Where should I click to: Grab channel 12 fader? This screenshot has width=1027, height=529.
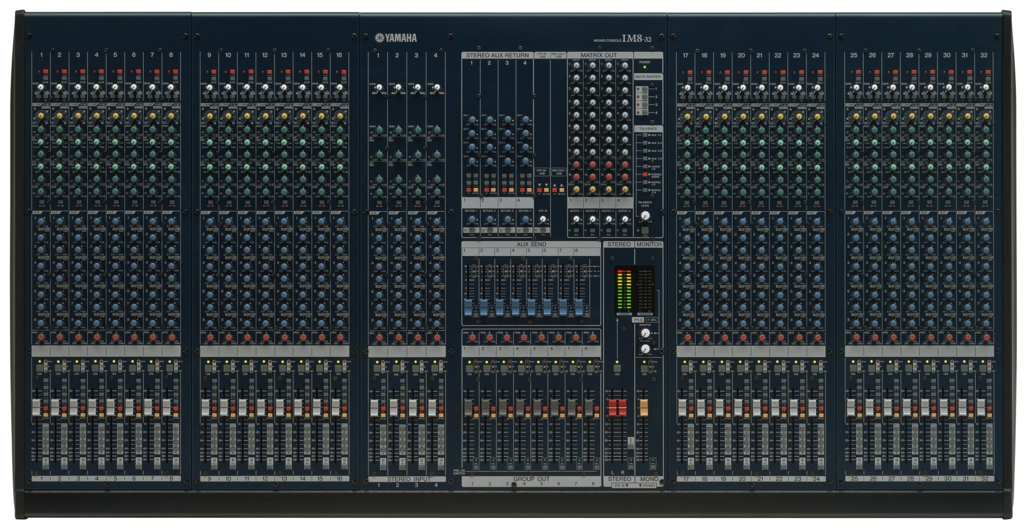pos(261,407)
